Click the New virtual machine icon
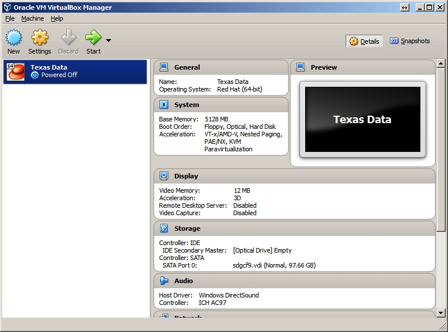448x332 pixels. tap(13, 37)
